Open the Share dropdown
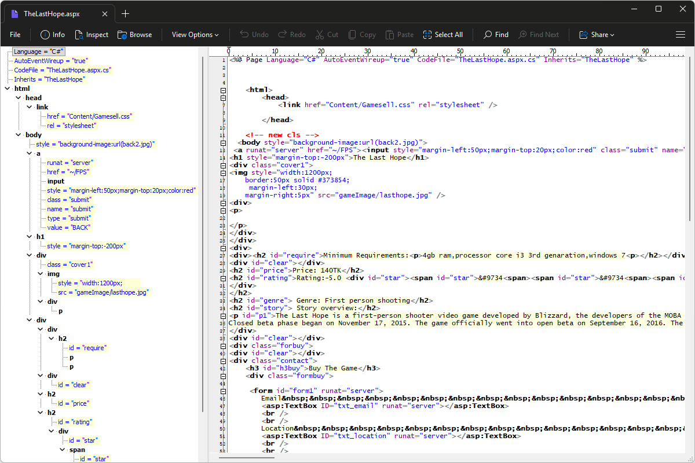Screen dimensions: 695x463 point(597,35)
